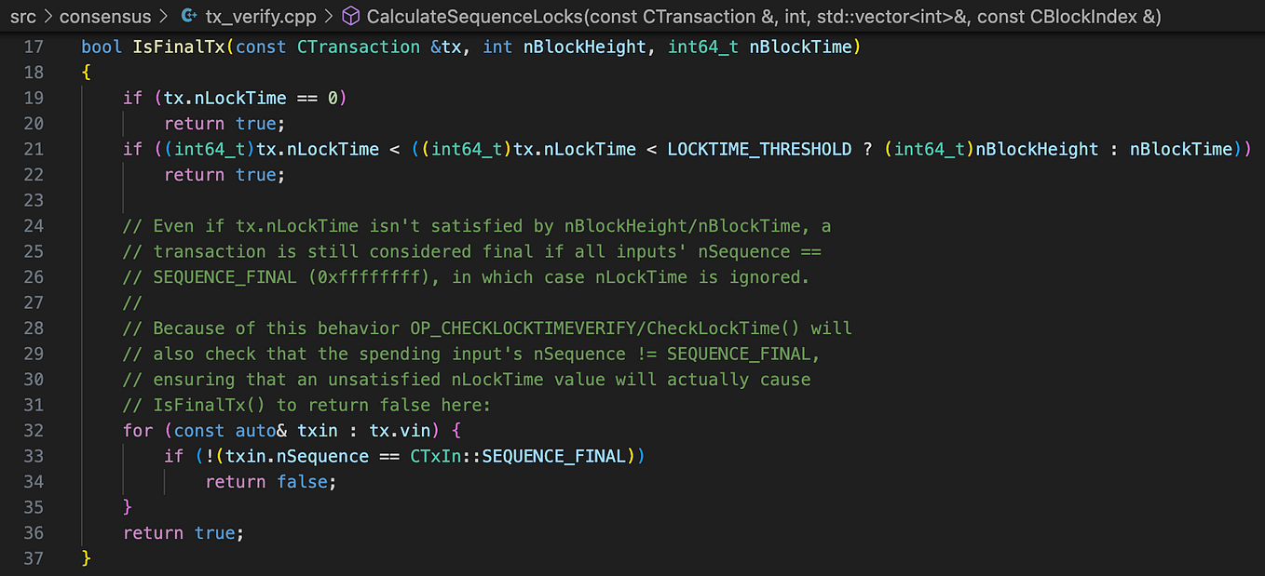
Task: Click line number 32
Action: 34,430
